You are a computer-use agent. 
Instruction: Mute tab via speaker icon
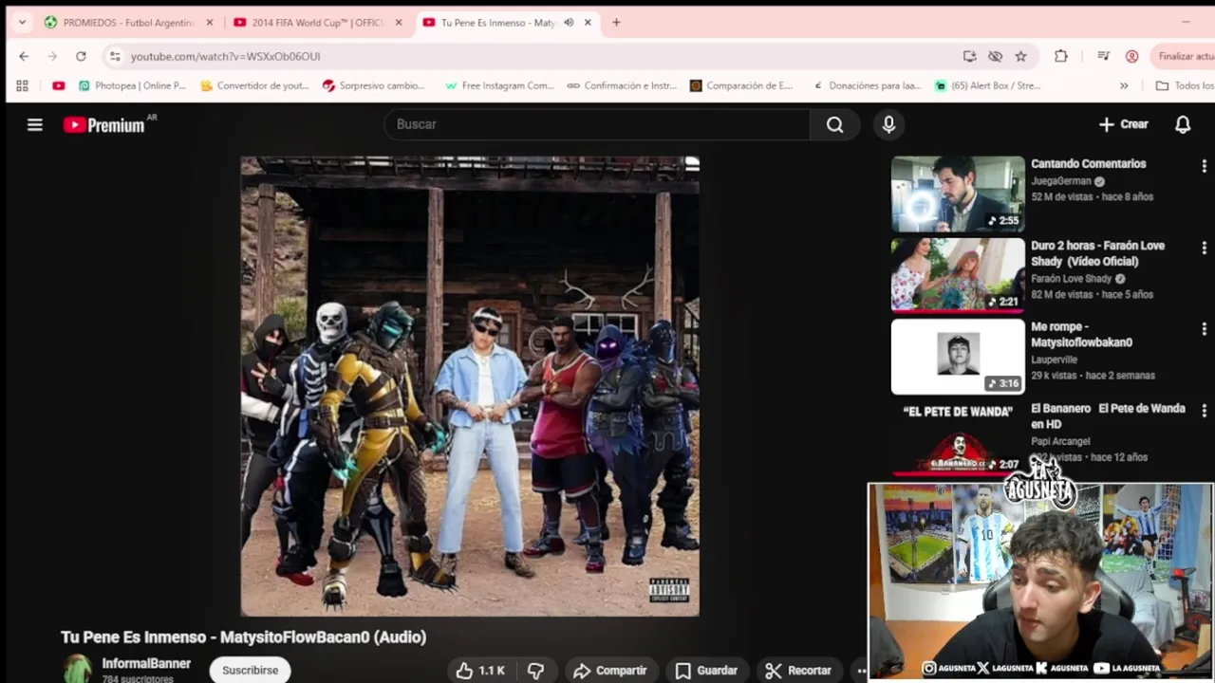(569, 23)
